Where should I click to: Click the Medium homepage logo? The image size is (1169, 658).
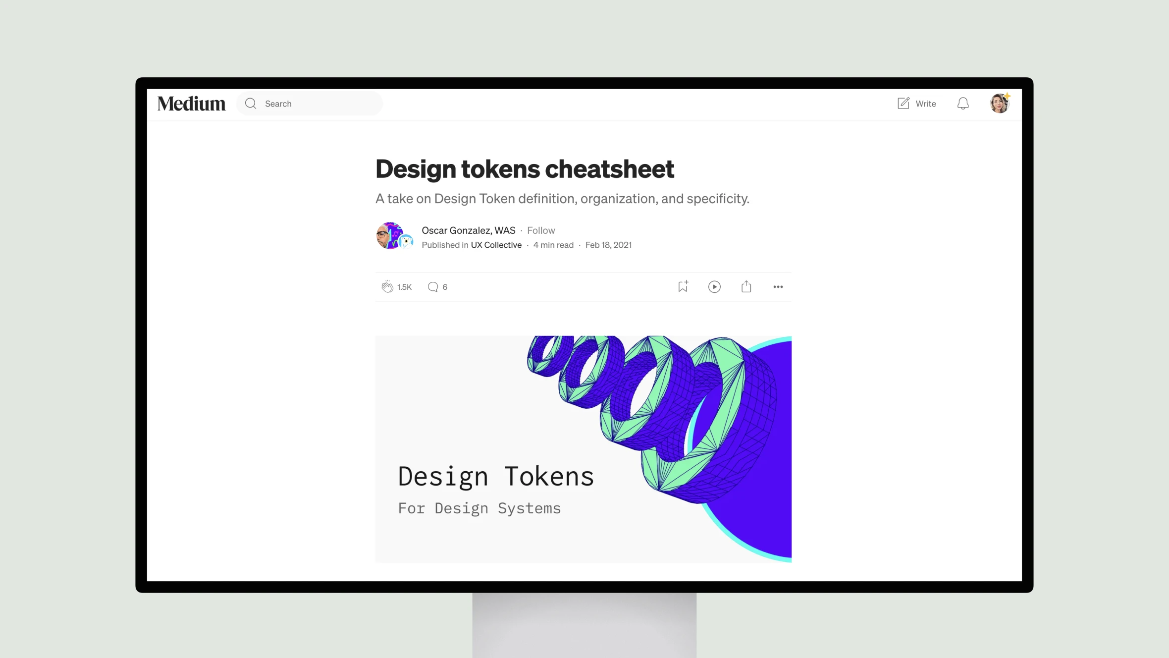(x=191, y=102)
